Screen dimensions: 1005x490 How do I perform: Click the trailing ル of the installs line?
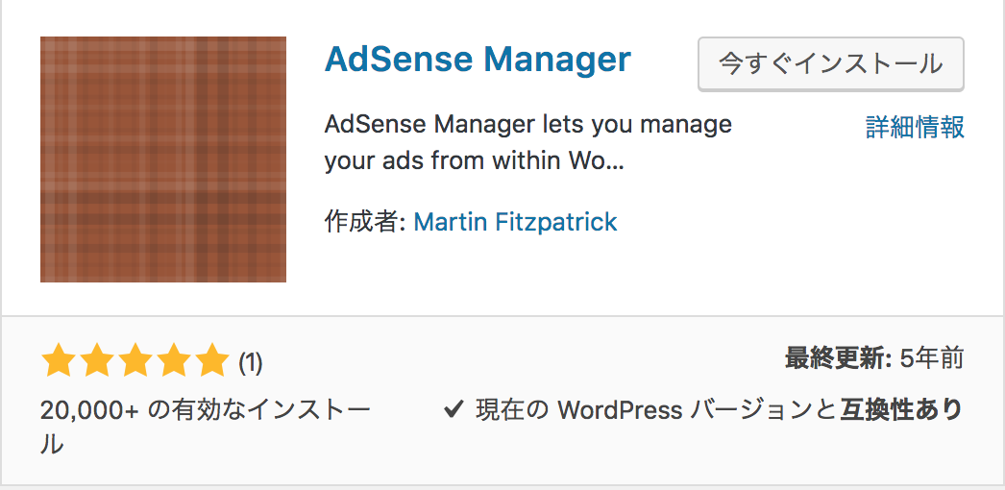(53, 444)
